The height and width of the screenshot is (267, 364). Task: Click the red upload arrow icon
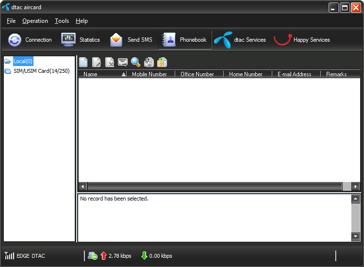point(103,256)
